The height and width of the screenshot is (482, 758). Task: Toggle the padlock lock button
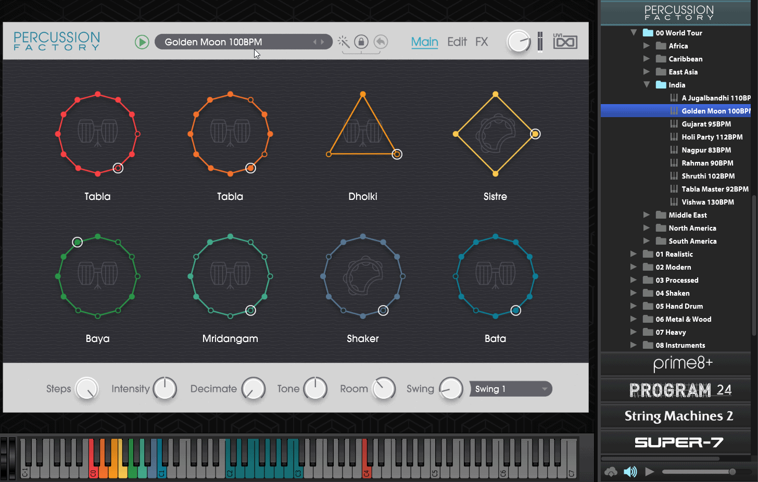(361, 42)
